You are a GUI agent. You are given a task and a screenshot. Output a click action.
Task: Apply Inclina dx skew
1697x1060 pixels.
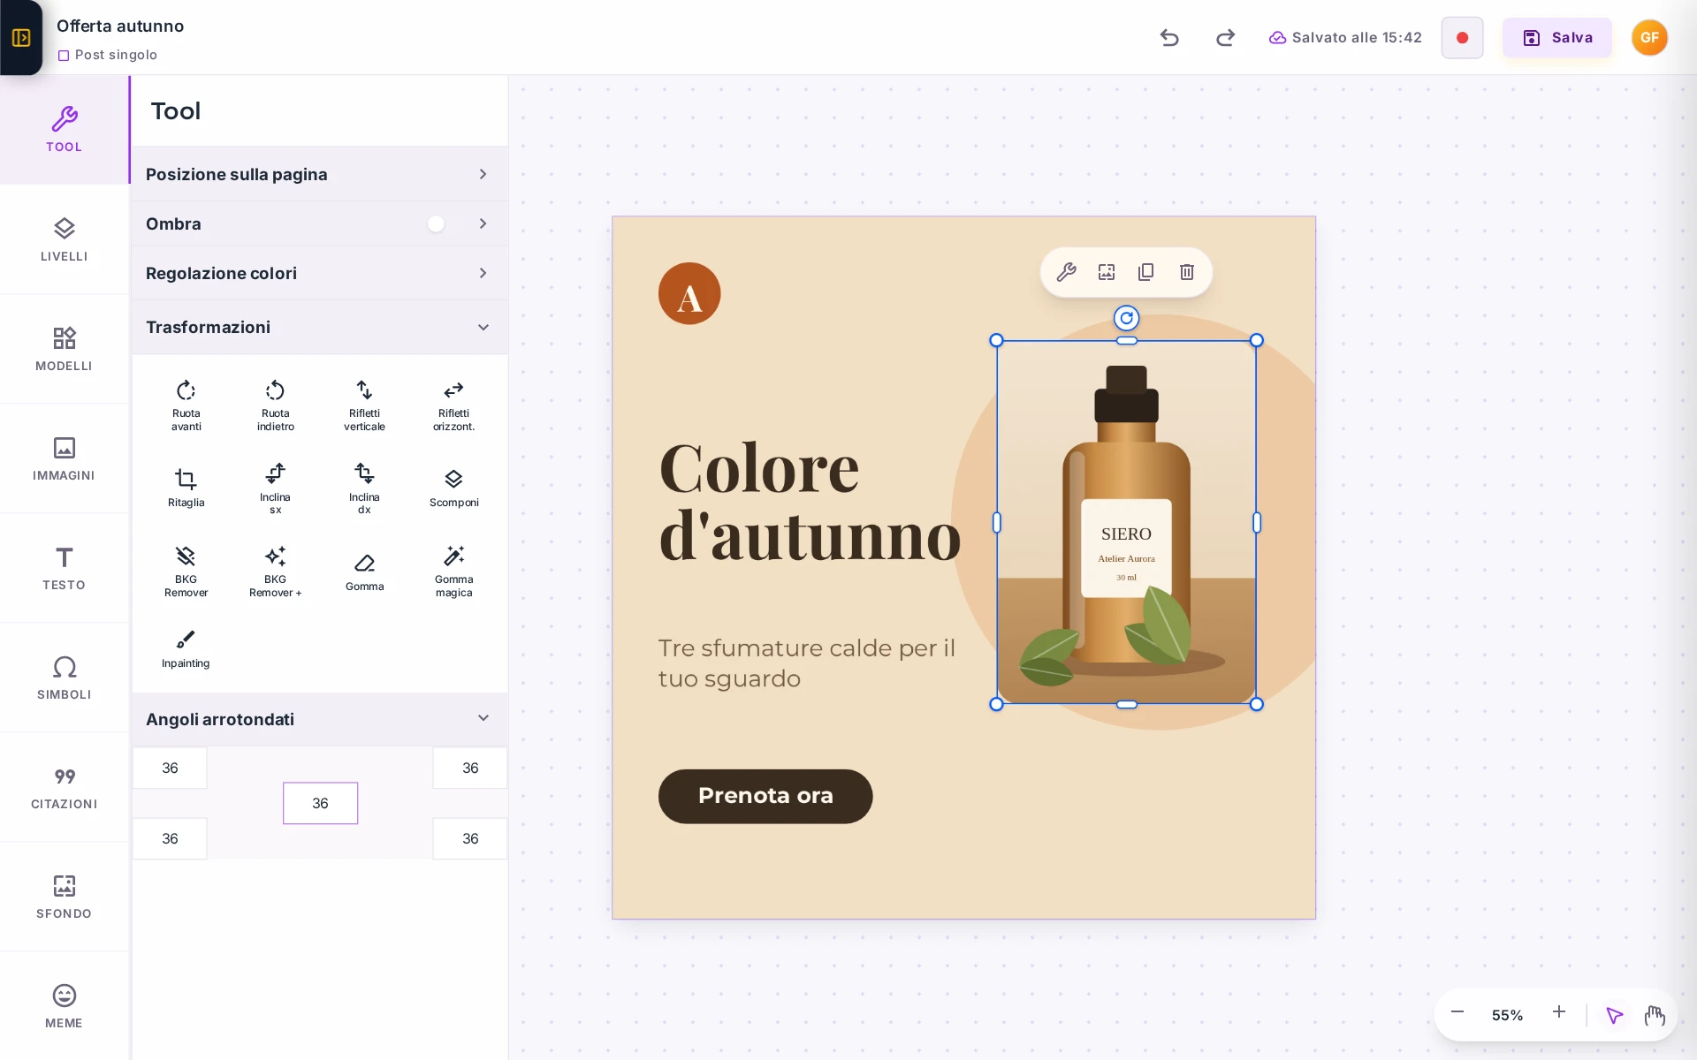click(x=364, y=488)
